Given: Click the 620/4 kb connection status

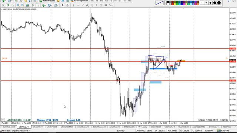Looking at the screenshot, I should [x=223, y=130].
